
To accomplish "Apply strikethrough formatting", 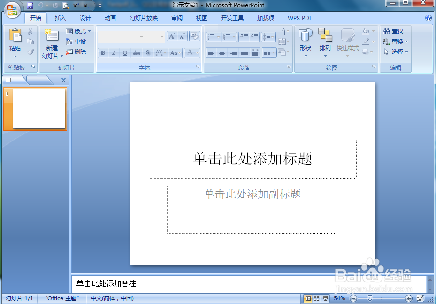I will coord(136,52).
